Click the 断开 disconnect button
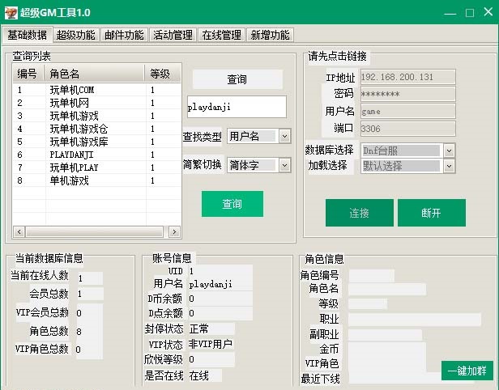499x390 pixels. [x=432, y=213]
